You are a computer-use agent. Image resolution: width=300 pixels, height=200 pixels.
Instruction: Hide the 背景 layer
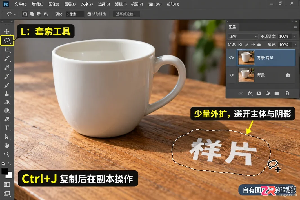coord(231,75)
